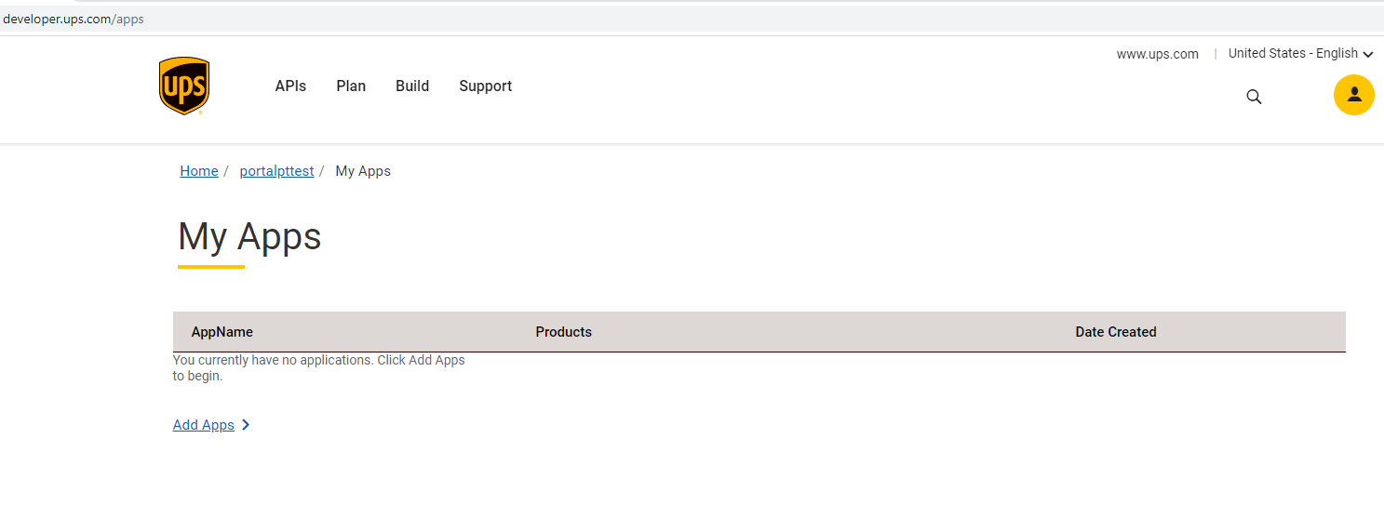This screenshot has width=1384, height=505.
Task: Click the My Apps breadcrumb item
Action: [363, 171]
